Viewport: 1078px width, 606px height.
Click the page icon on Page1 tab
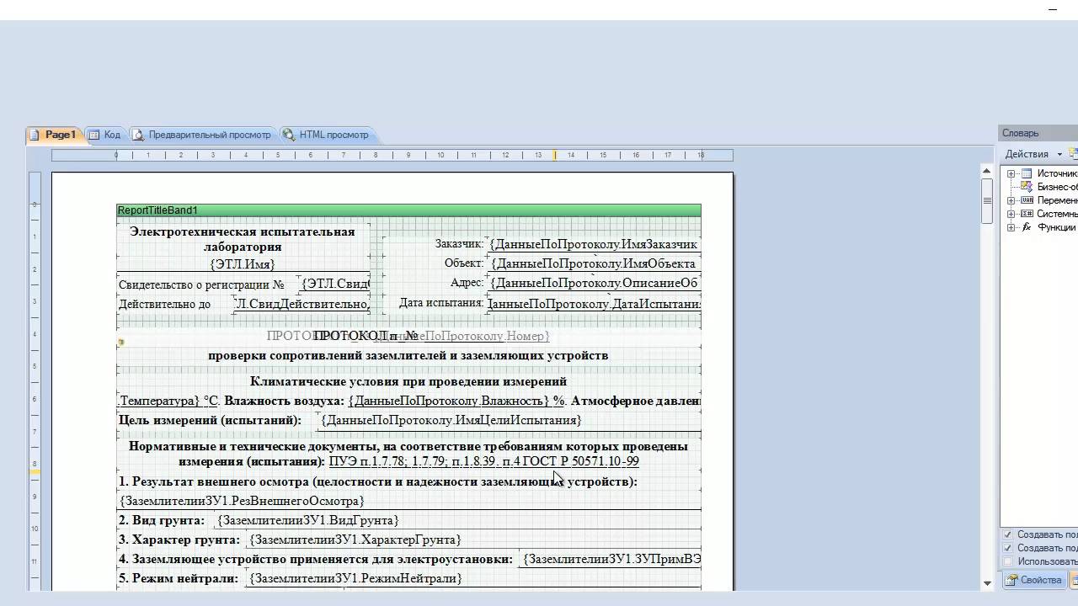pyautogui.click(x=35, y=135)
